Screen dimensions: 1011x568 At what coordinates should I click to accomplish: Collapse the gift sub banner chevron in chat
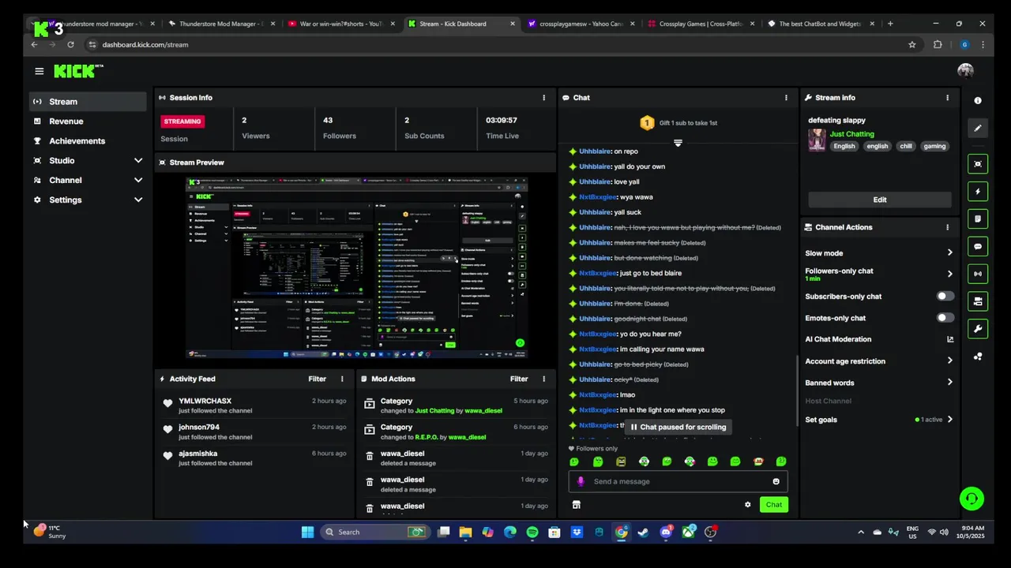click(678, 143)
